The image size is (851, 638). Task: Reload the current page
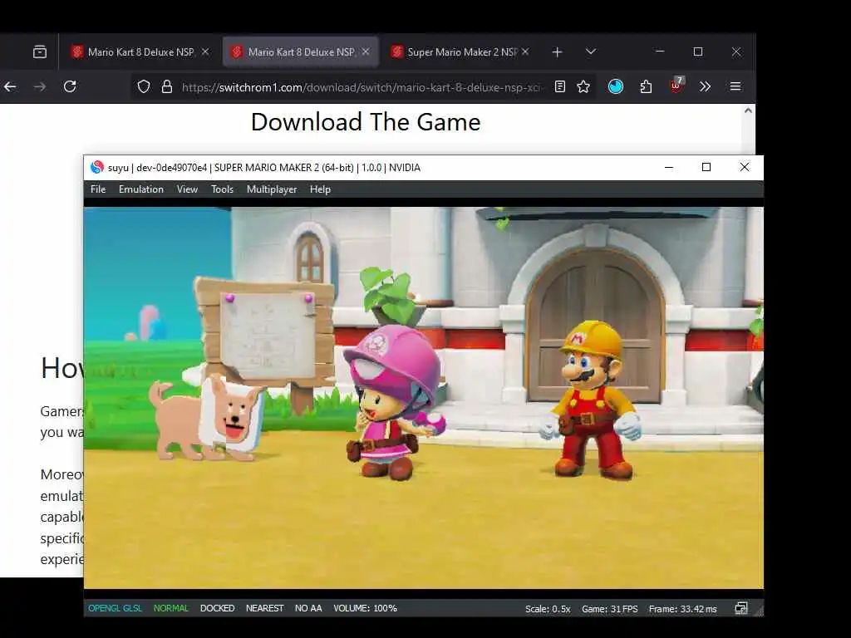pos(70,86)
